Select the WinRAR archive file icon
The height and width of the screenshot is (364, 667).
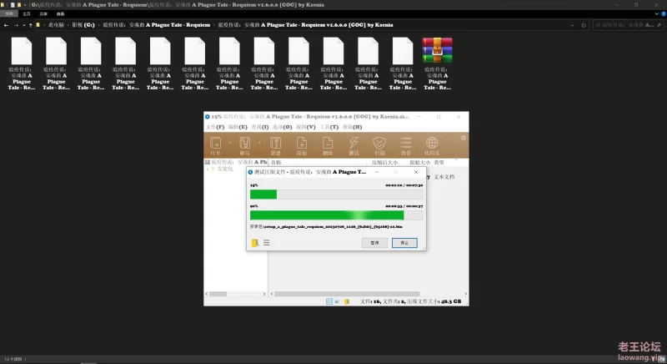point(437,50)
